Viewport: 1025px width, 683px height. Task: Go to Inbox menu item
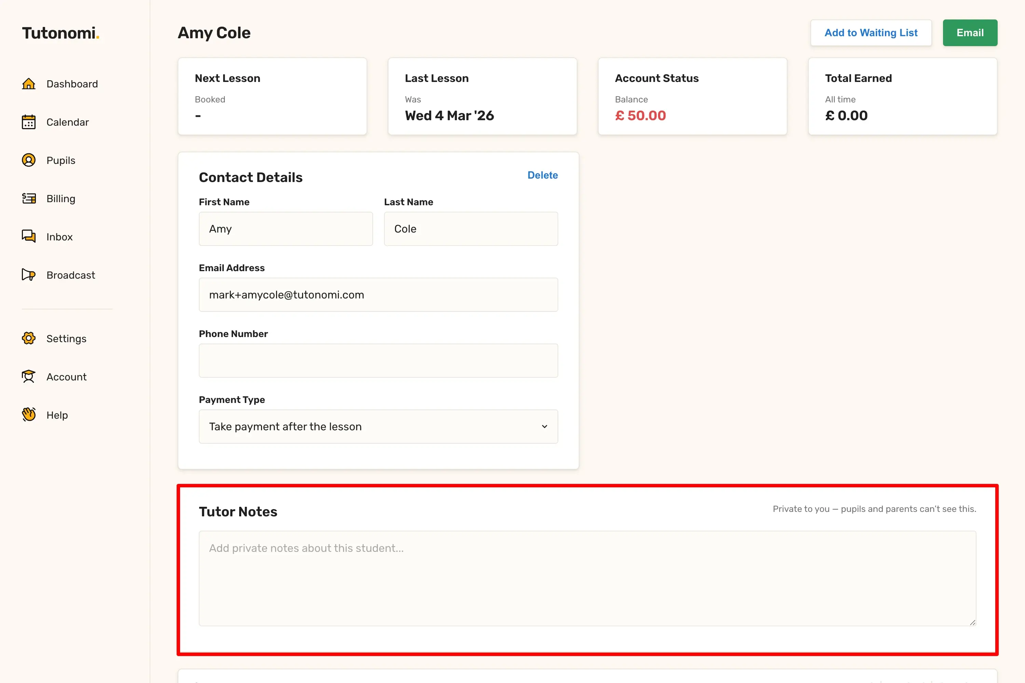(60, 237)
